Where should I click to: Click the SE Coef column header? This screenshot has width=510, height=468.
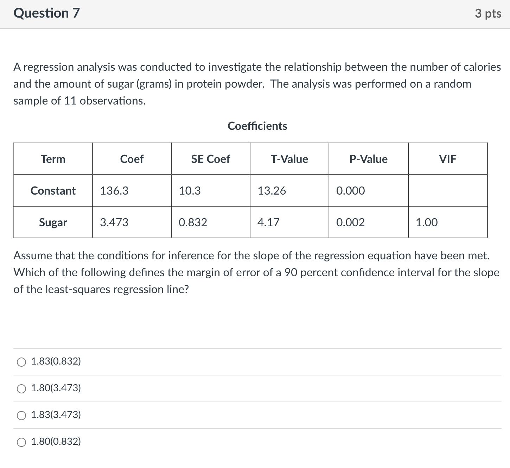pos(210,159)
